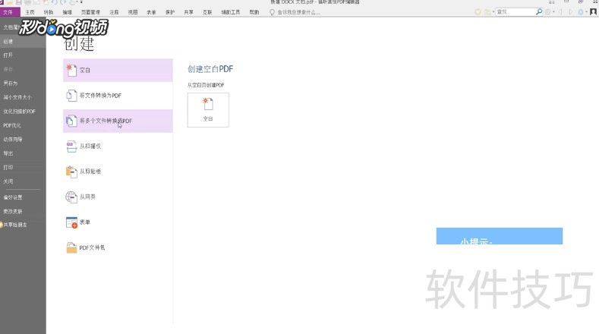Click 打印 in the File sidebar
The width and height of the screenshot is (599, 334).
coord(8,167)
